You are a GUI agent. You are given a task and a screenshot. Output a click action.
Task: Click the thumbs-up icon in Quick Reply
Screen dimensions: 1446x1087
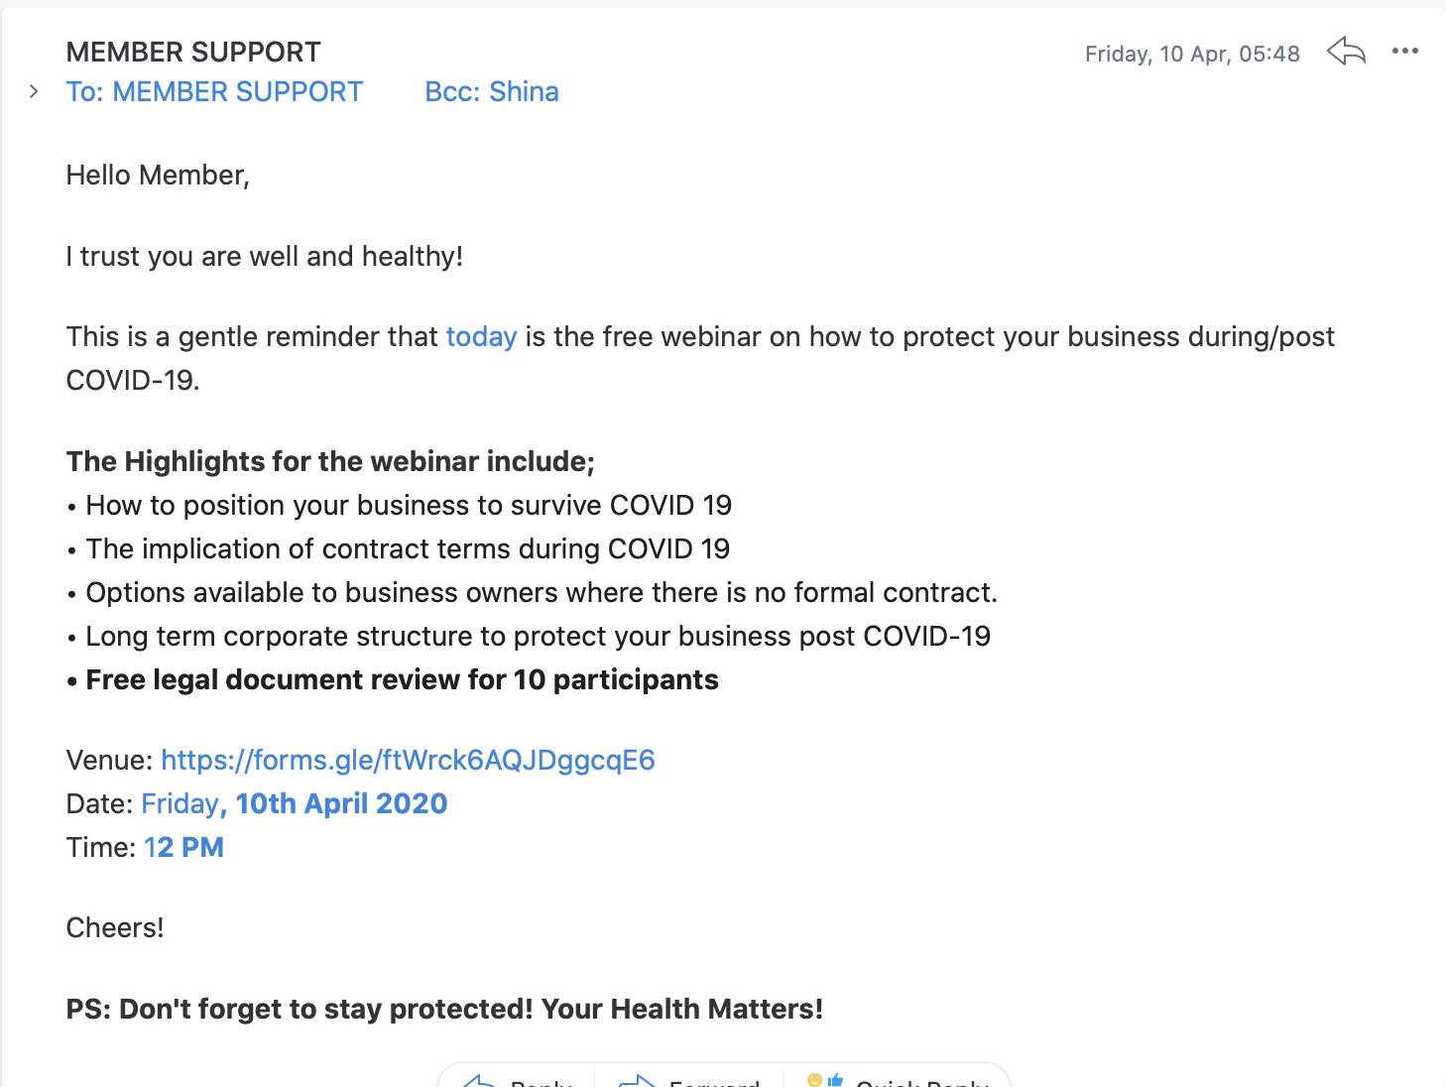pos(835,1080)
